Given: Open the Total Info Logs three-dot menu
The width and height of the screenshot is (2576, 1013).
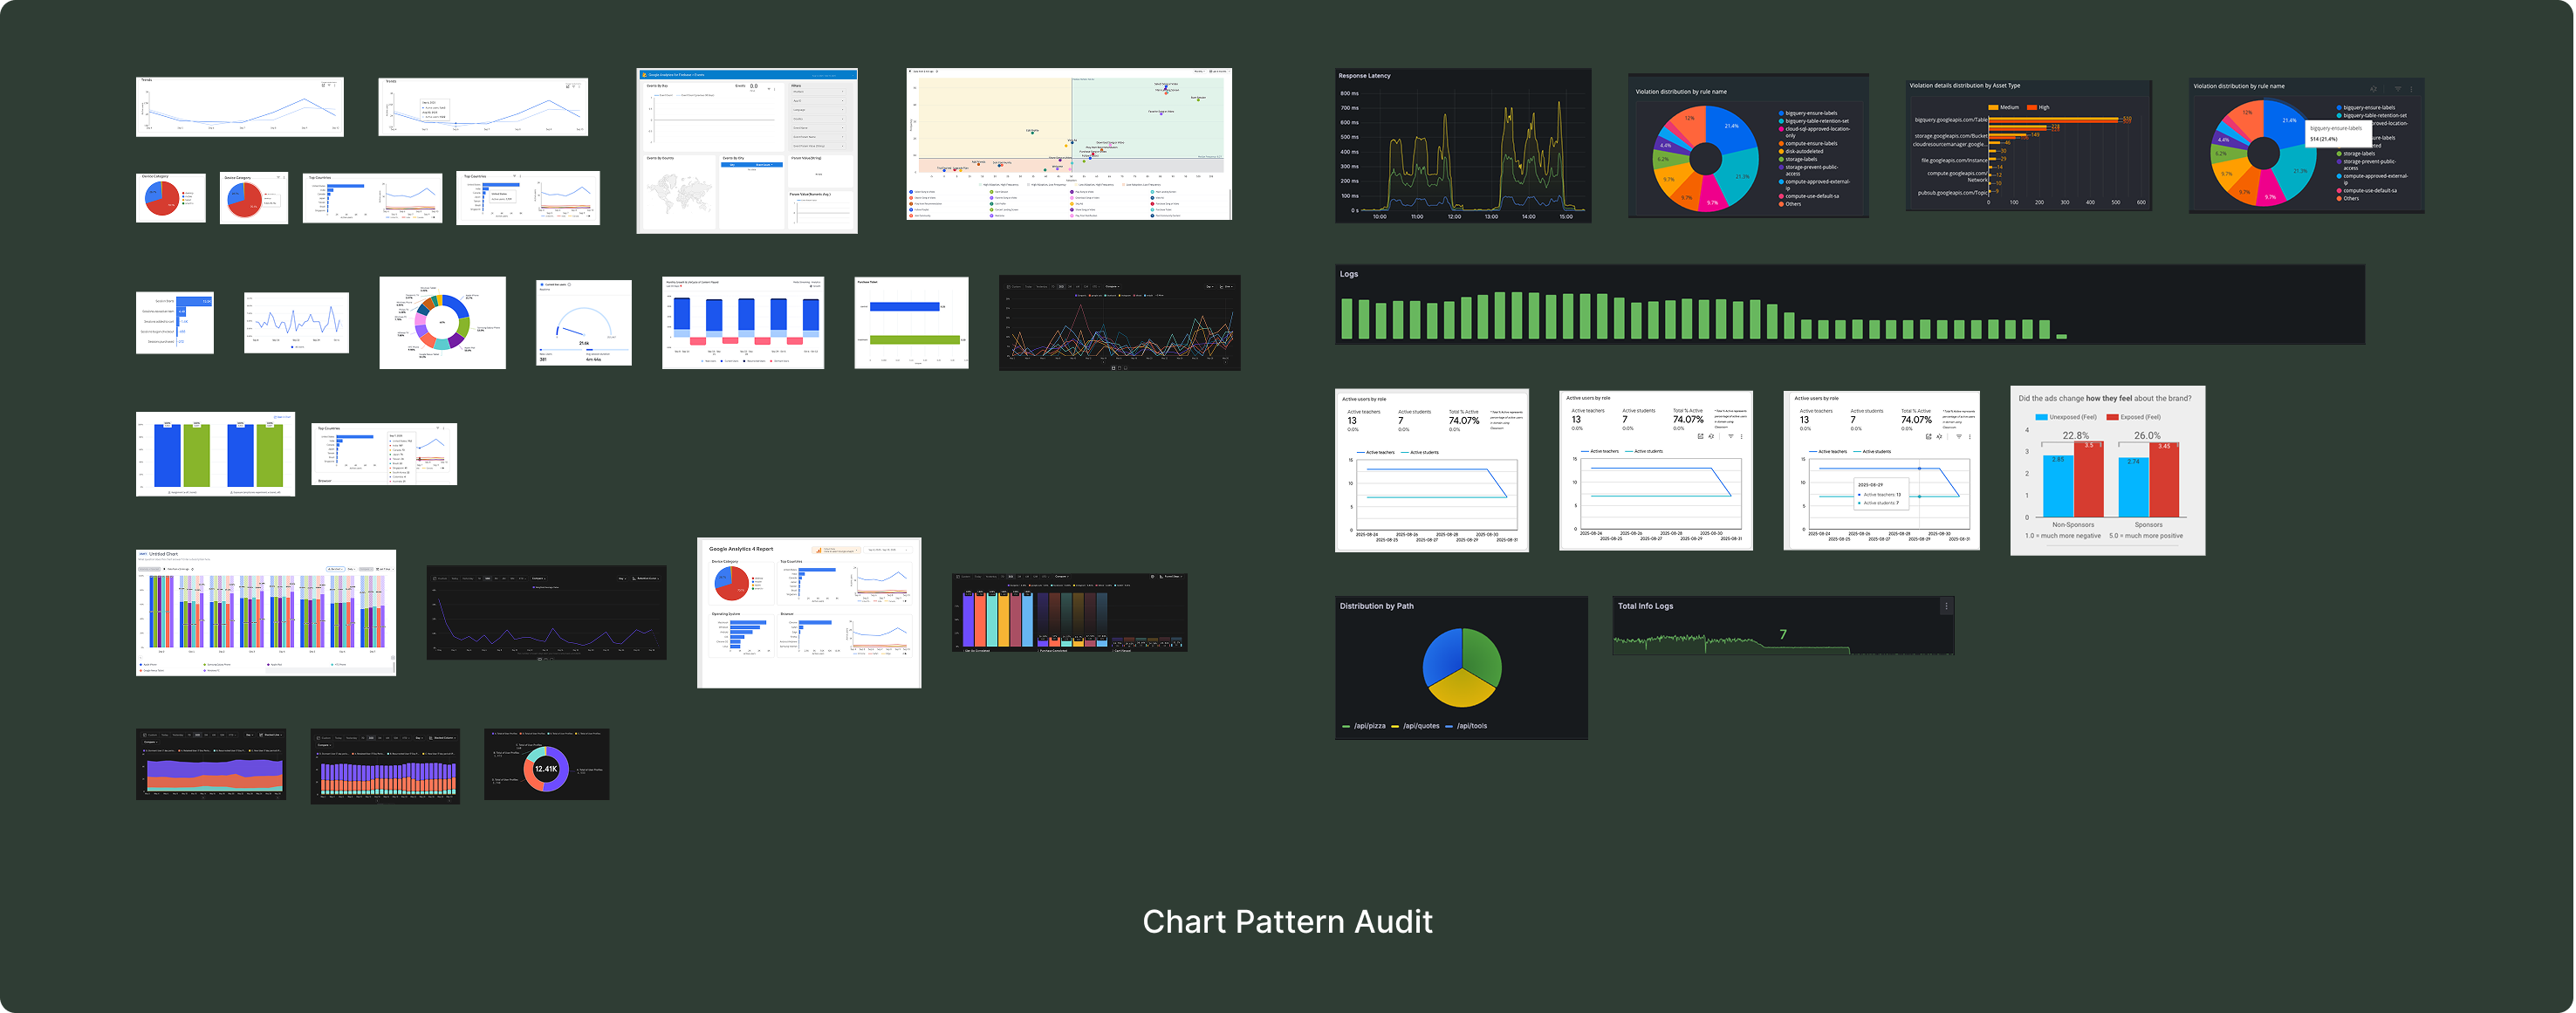Looking at the screenshot, I should coord(1946,606).
